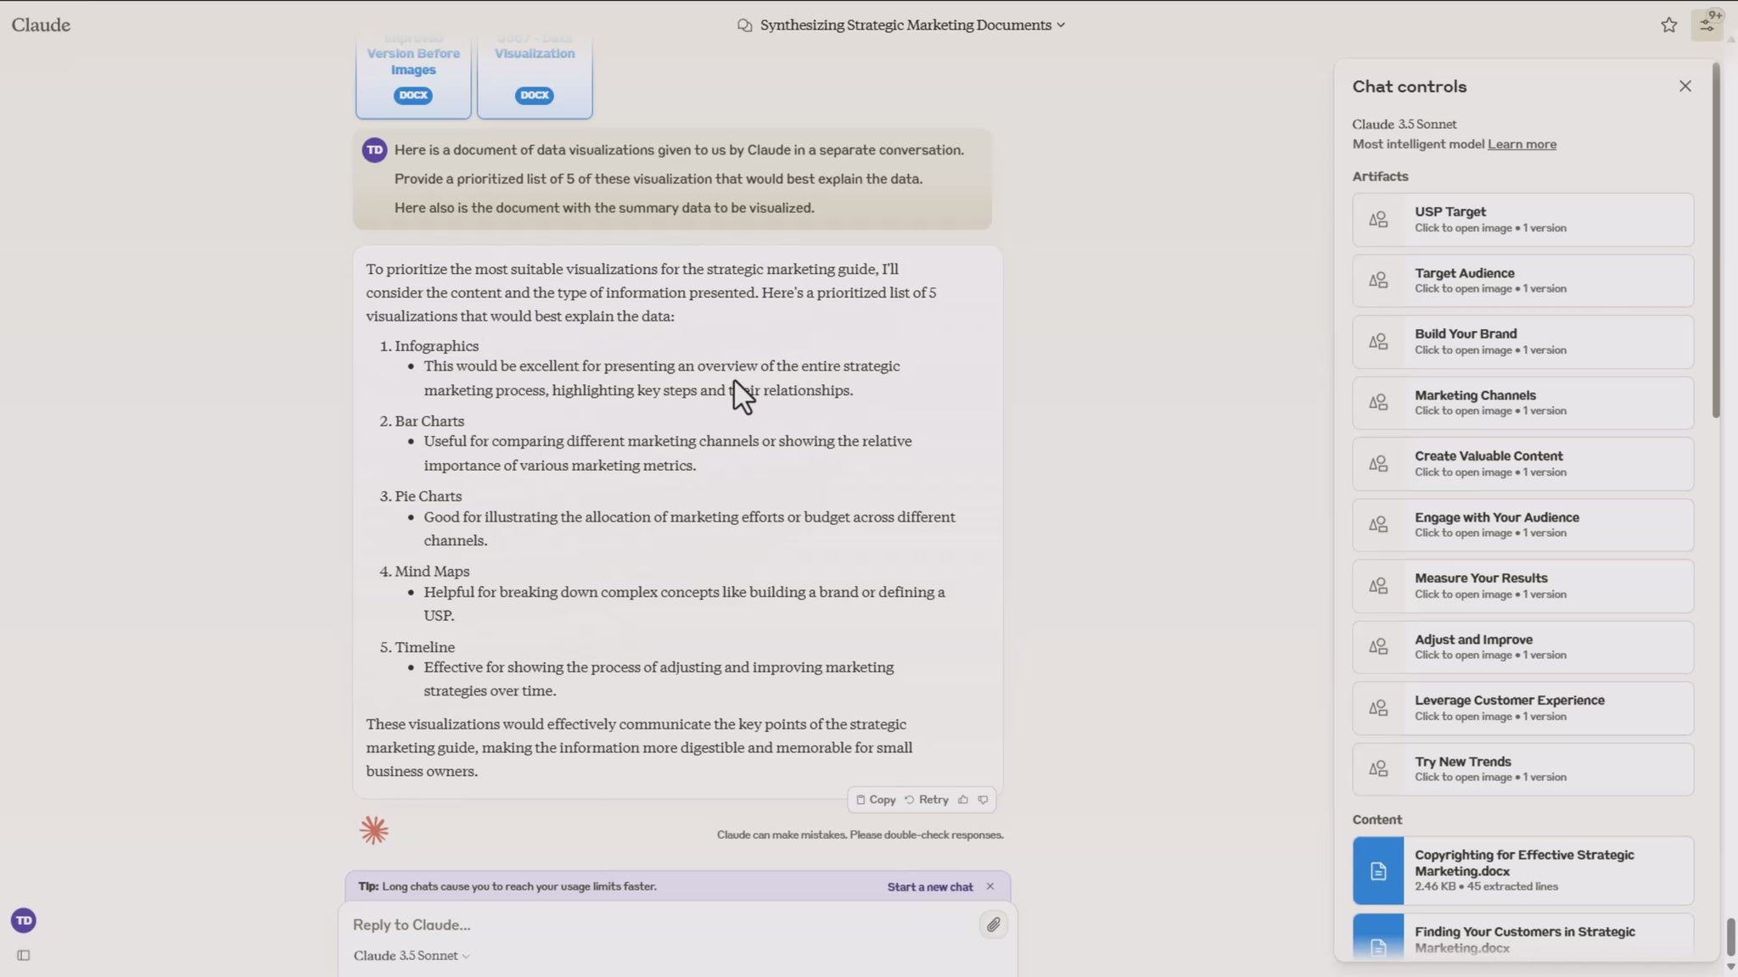The image size is (1738, 977).
Task: Open the TD user profile avatar
Action: tap(24, 920)
